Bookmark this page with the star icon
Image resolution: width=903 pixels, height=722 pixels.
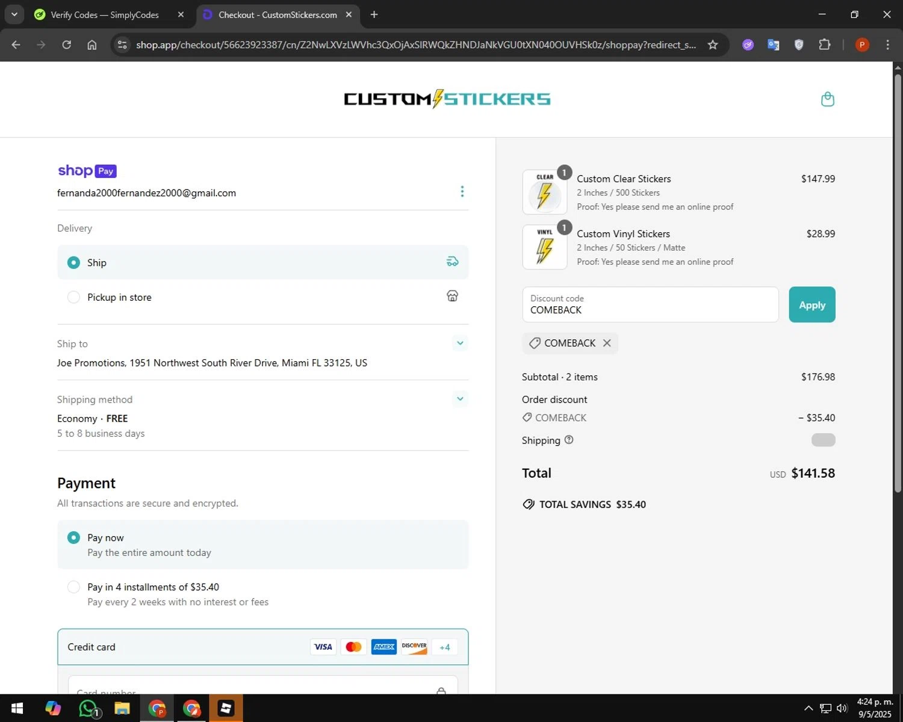click(x=713, y=45)
